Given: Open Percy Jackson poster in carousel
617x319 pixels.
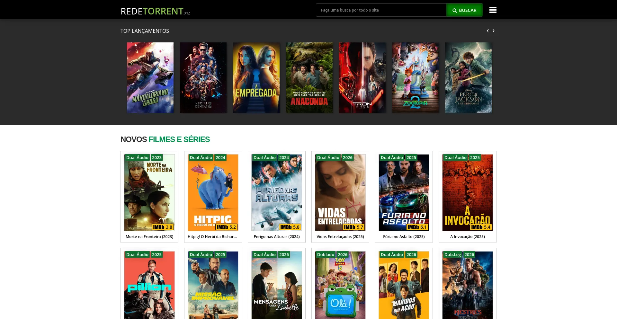Looking at the screenshot, I should click(x=468, y=78).
